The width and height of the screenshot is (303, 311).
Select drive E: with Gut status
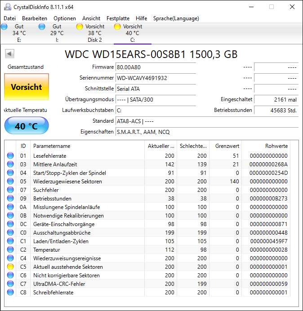tap(19, 33)
